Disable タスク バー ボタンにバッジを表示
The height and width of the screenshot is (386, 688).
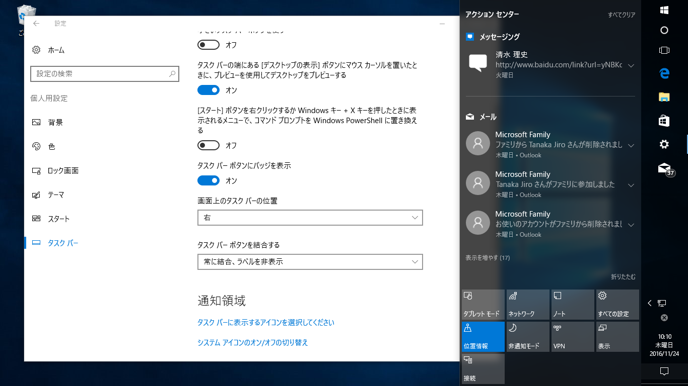pyautogui.click(x=209, y=180)
